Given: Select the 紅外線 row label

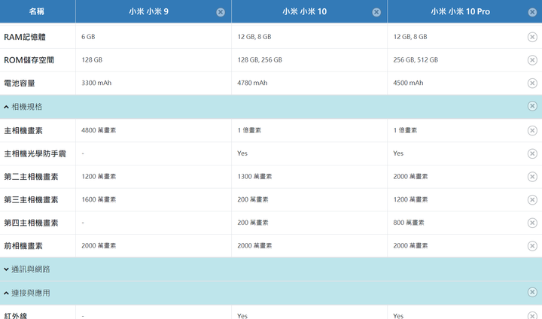Looking at the screenshot, I should 16,315.
